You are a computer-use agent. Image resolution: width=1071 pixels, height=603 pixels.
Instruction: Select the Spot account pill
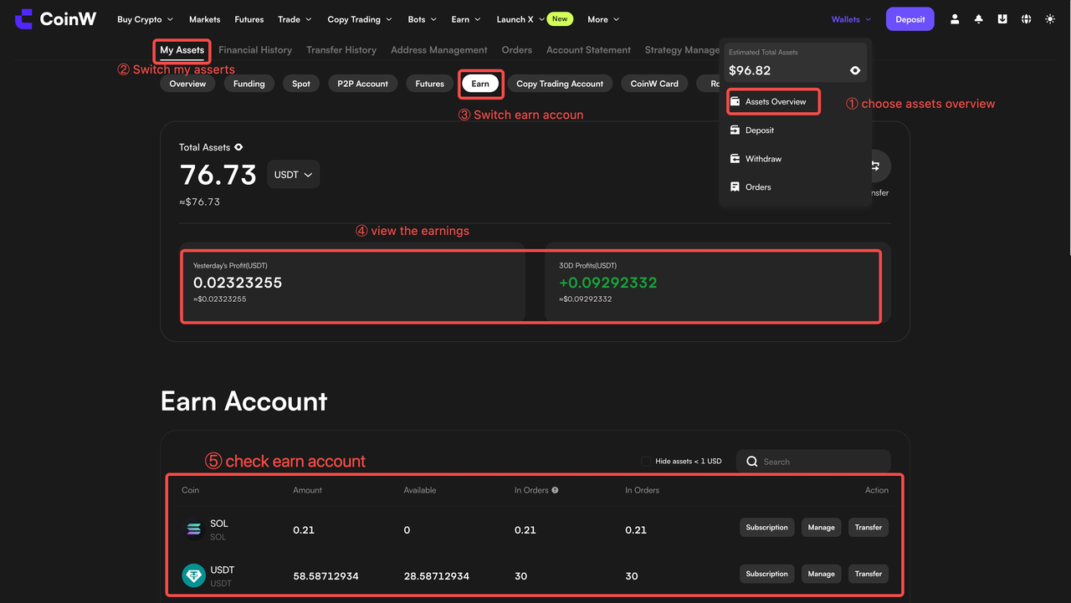coord(301,84)
